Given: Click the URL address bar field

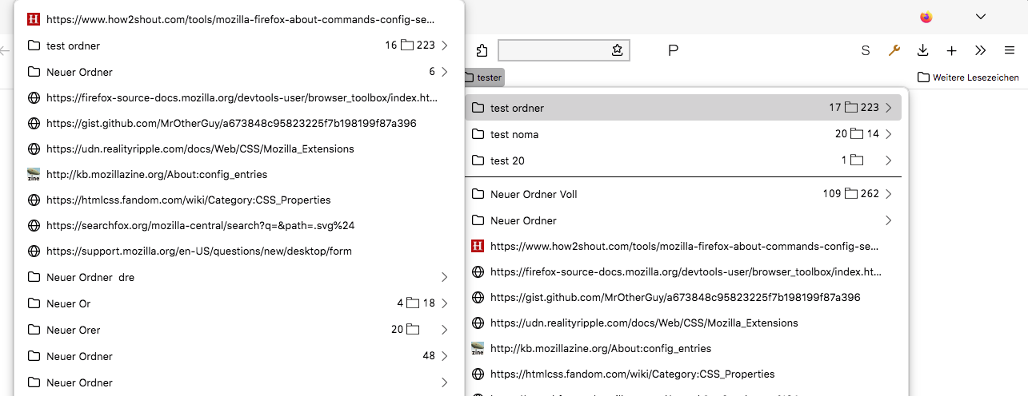Looking at the screenshot, I should pyautogui.click(x=554, y=51).
